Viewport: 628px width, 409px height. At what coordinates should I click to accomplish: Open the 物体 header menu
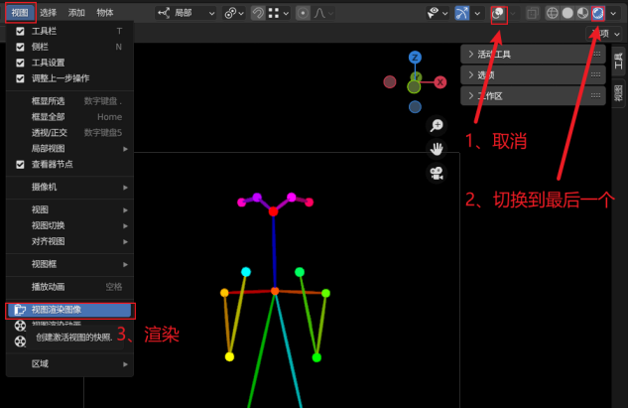pos(105,13)
